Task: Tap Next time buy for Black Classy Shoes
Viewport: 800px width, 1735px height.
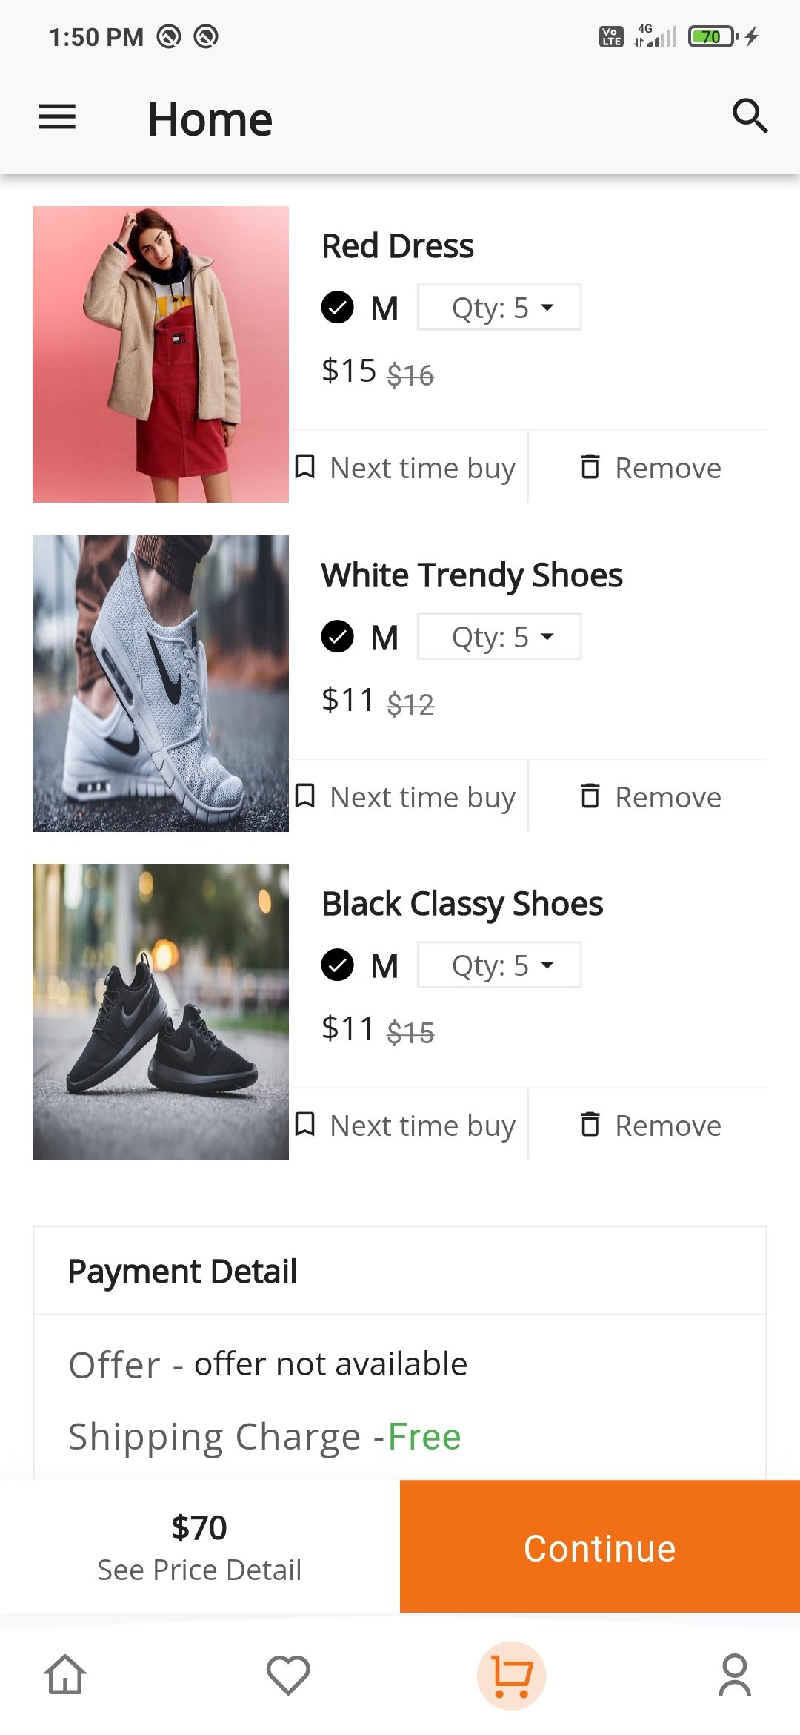Action: click(x=422, y=1126)
